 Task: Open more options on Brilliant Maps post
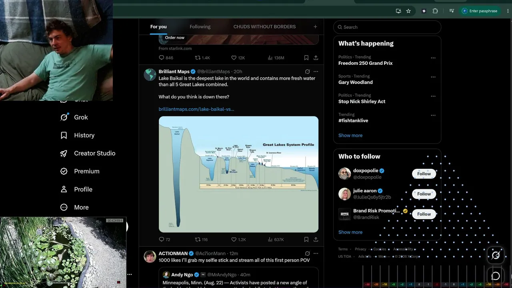[316, 72]
